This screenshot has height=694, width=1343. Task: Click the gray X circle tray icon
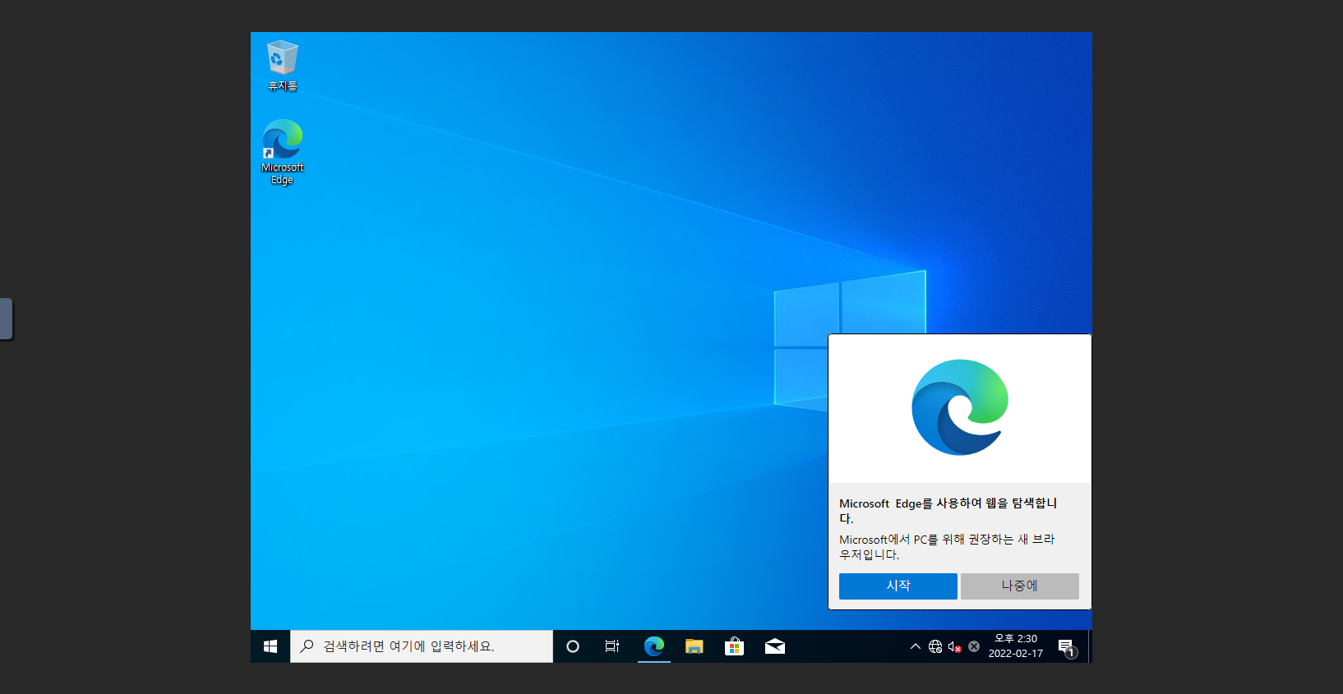(x=974, y=646)
